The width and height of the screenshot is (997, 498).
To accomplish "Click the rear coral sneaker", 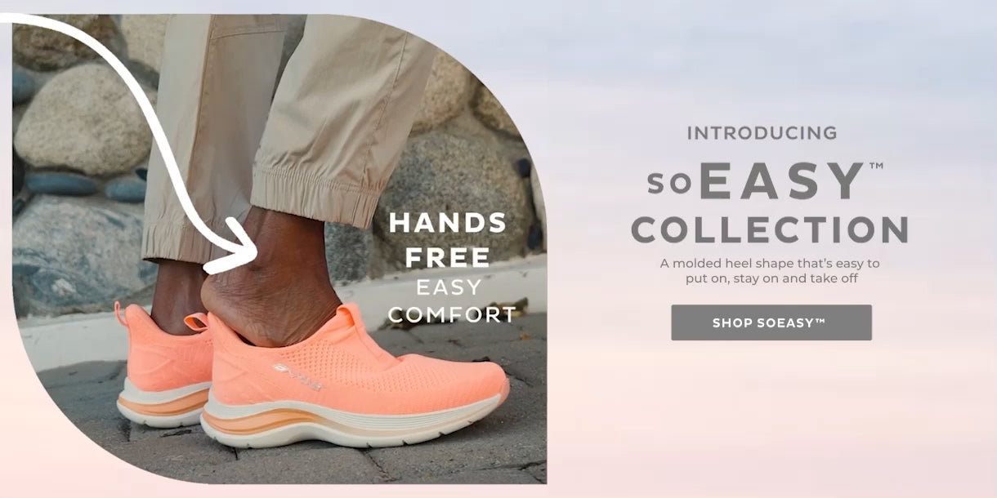I will (161, 363).
